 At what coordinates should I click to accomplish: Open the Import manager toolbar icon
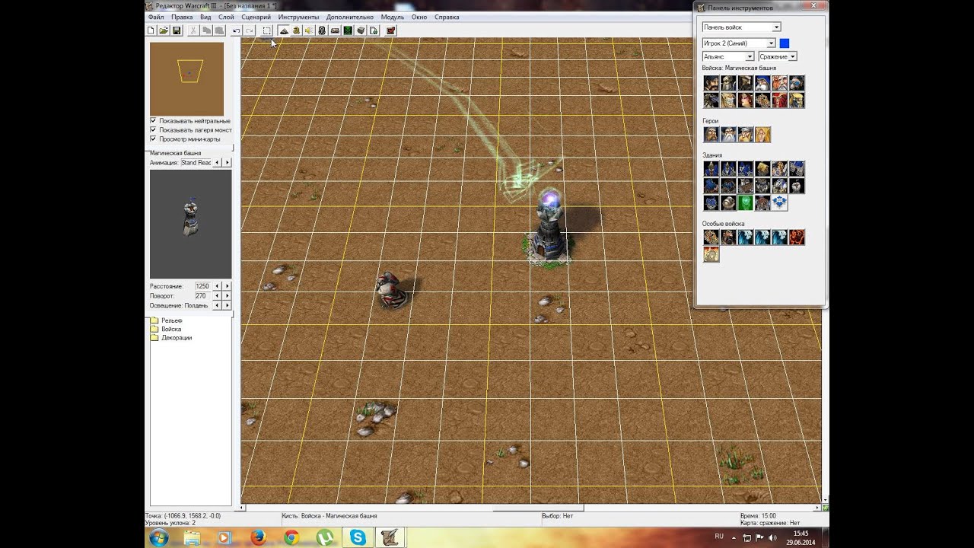click(374, 30)
